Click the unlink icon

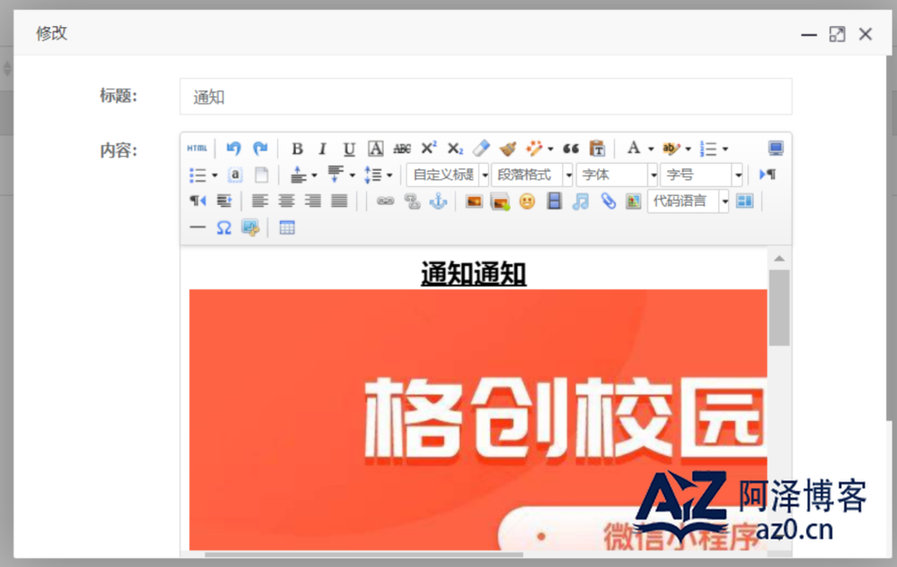(x=412, y=201)
